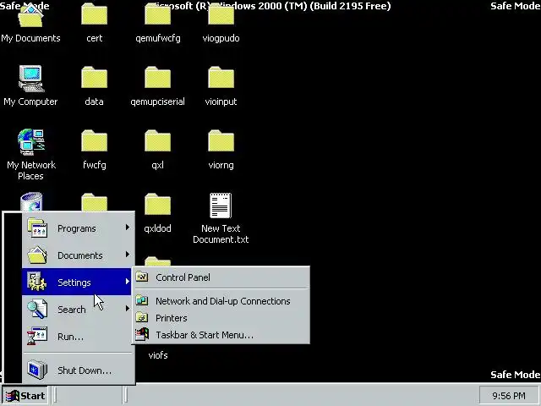Expand the Documents submenu arrow
Screen dimensions: 541x406
tap(128, 255)
